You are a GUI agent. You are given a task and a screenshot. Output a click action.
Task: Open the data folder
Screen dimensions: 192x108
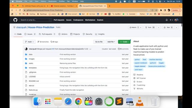pos(31,54)
